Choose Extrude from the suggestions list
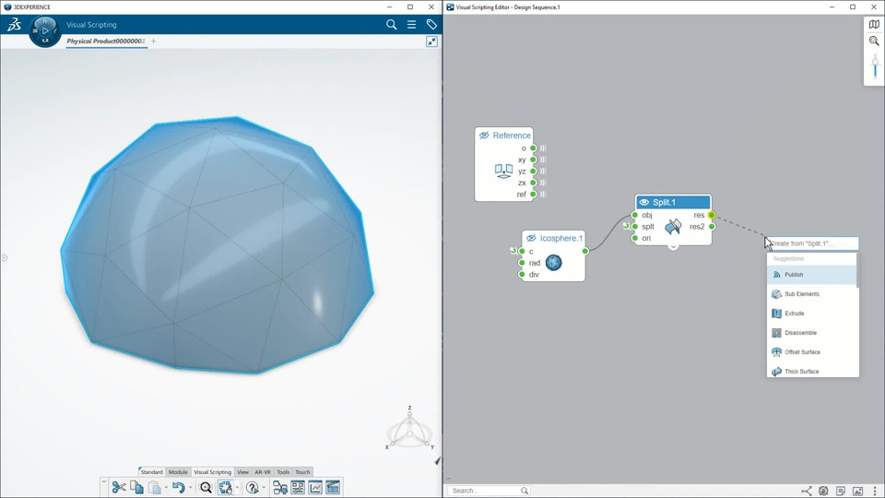 (811, 314)
